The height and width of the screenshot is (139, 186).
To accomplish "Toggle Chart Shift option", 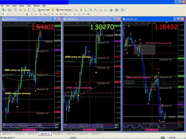I will coord(106,10).
